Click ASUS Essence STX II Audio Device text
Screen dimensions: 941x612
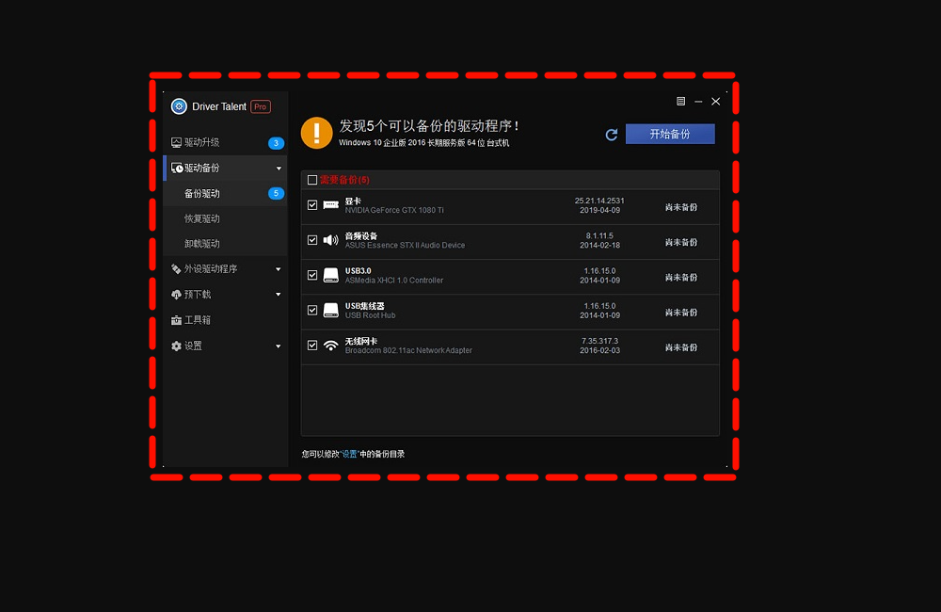[x=405, y=245]
